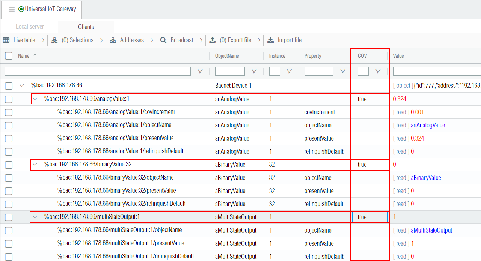Click the Selections network icon
This screenshot has height=261, width=481.
coord(54,40)
